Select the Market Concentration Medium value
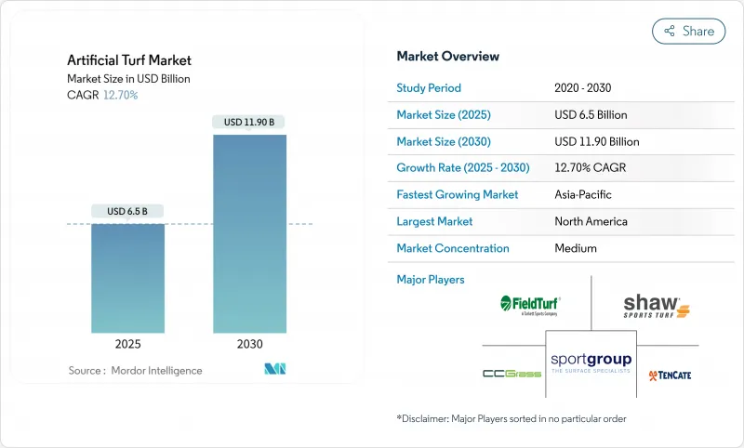 tap(575, 248)
